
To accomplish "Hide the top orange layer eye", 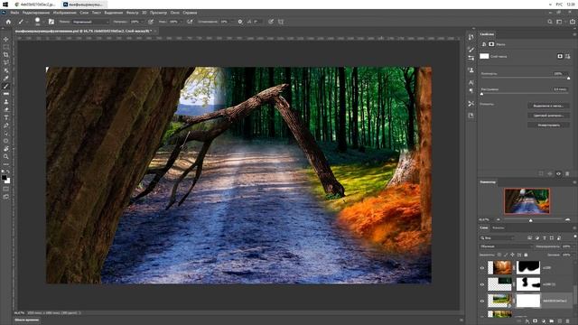I will [482, 268].
